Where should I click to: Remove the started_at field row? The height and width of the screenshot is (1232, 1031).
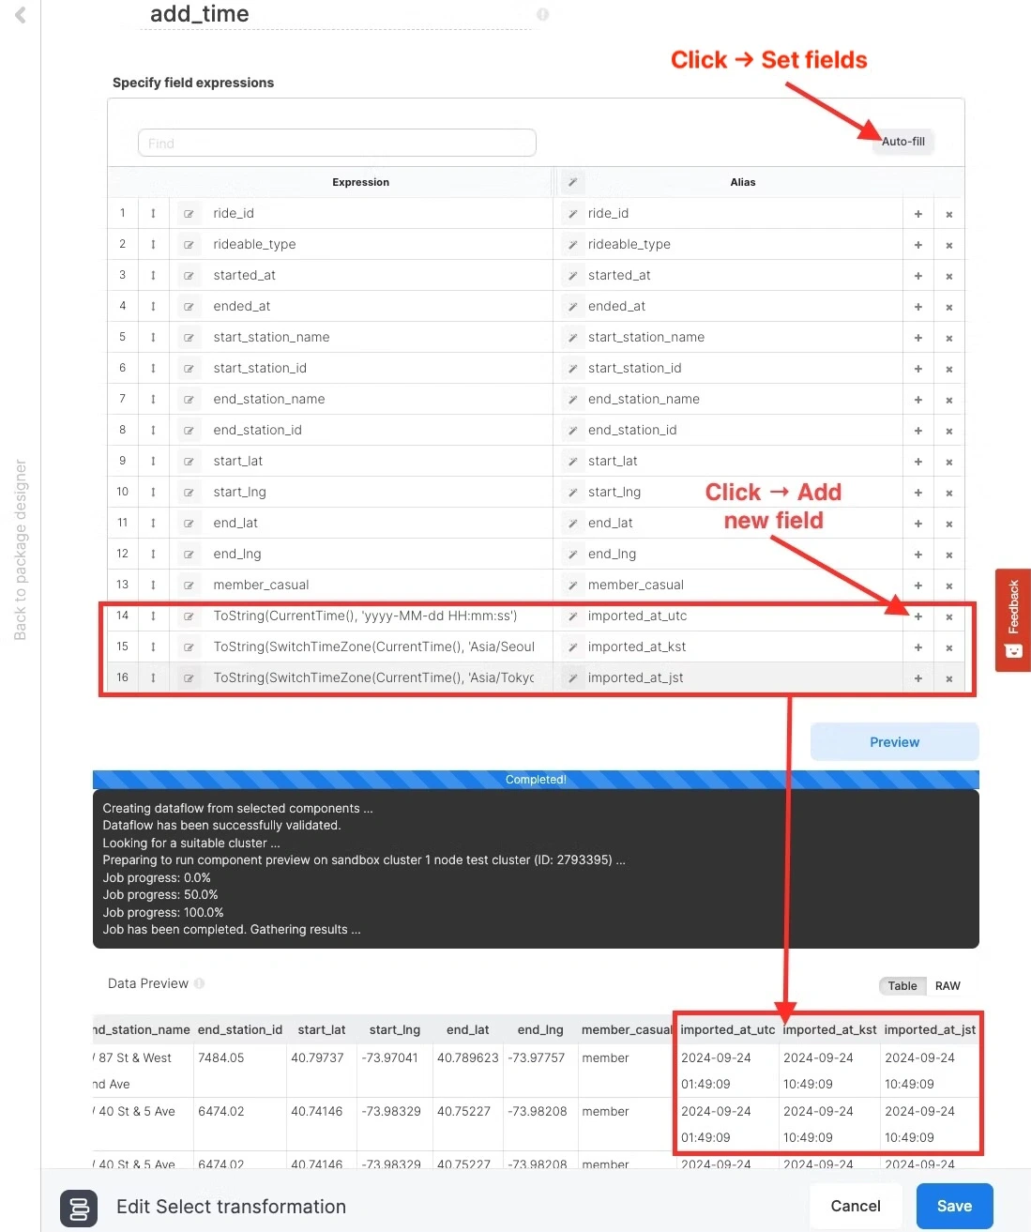point(949,276)
